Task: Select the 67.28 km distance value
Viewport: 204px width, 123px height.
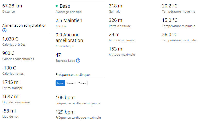Action: tap(12, 6)
